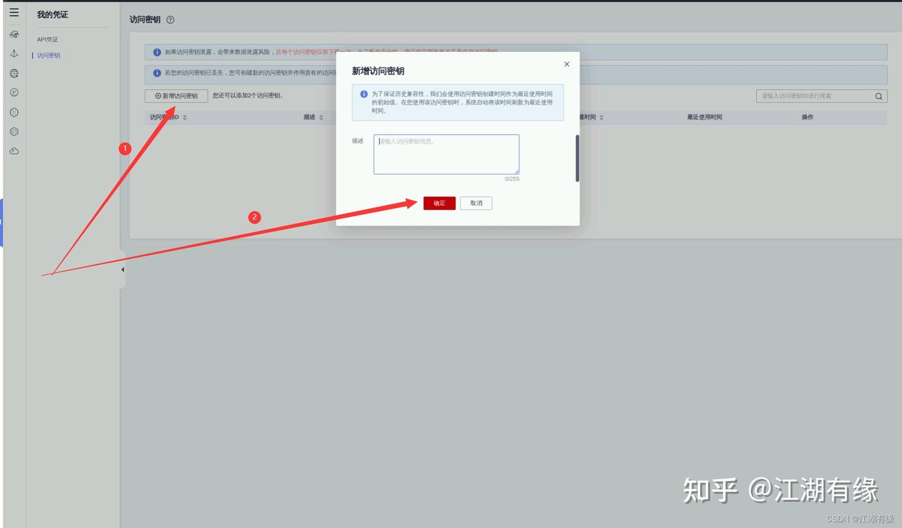Click the description input field in the dialog

446,153
